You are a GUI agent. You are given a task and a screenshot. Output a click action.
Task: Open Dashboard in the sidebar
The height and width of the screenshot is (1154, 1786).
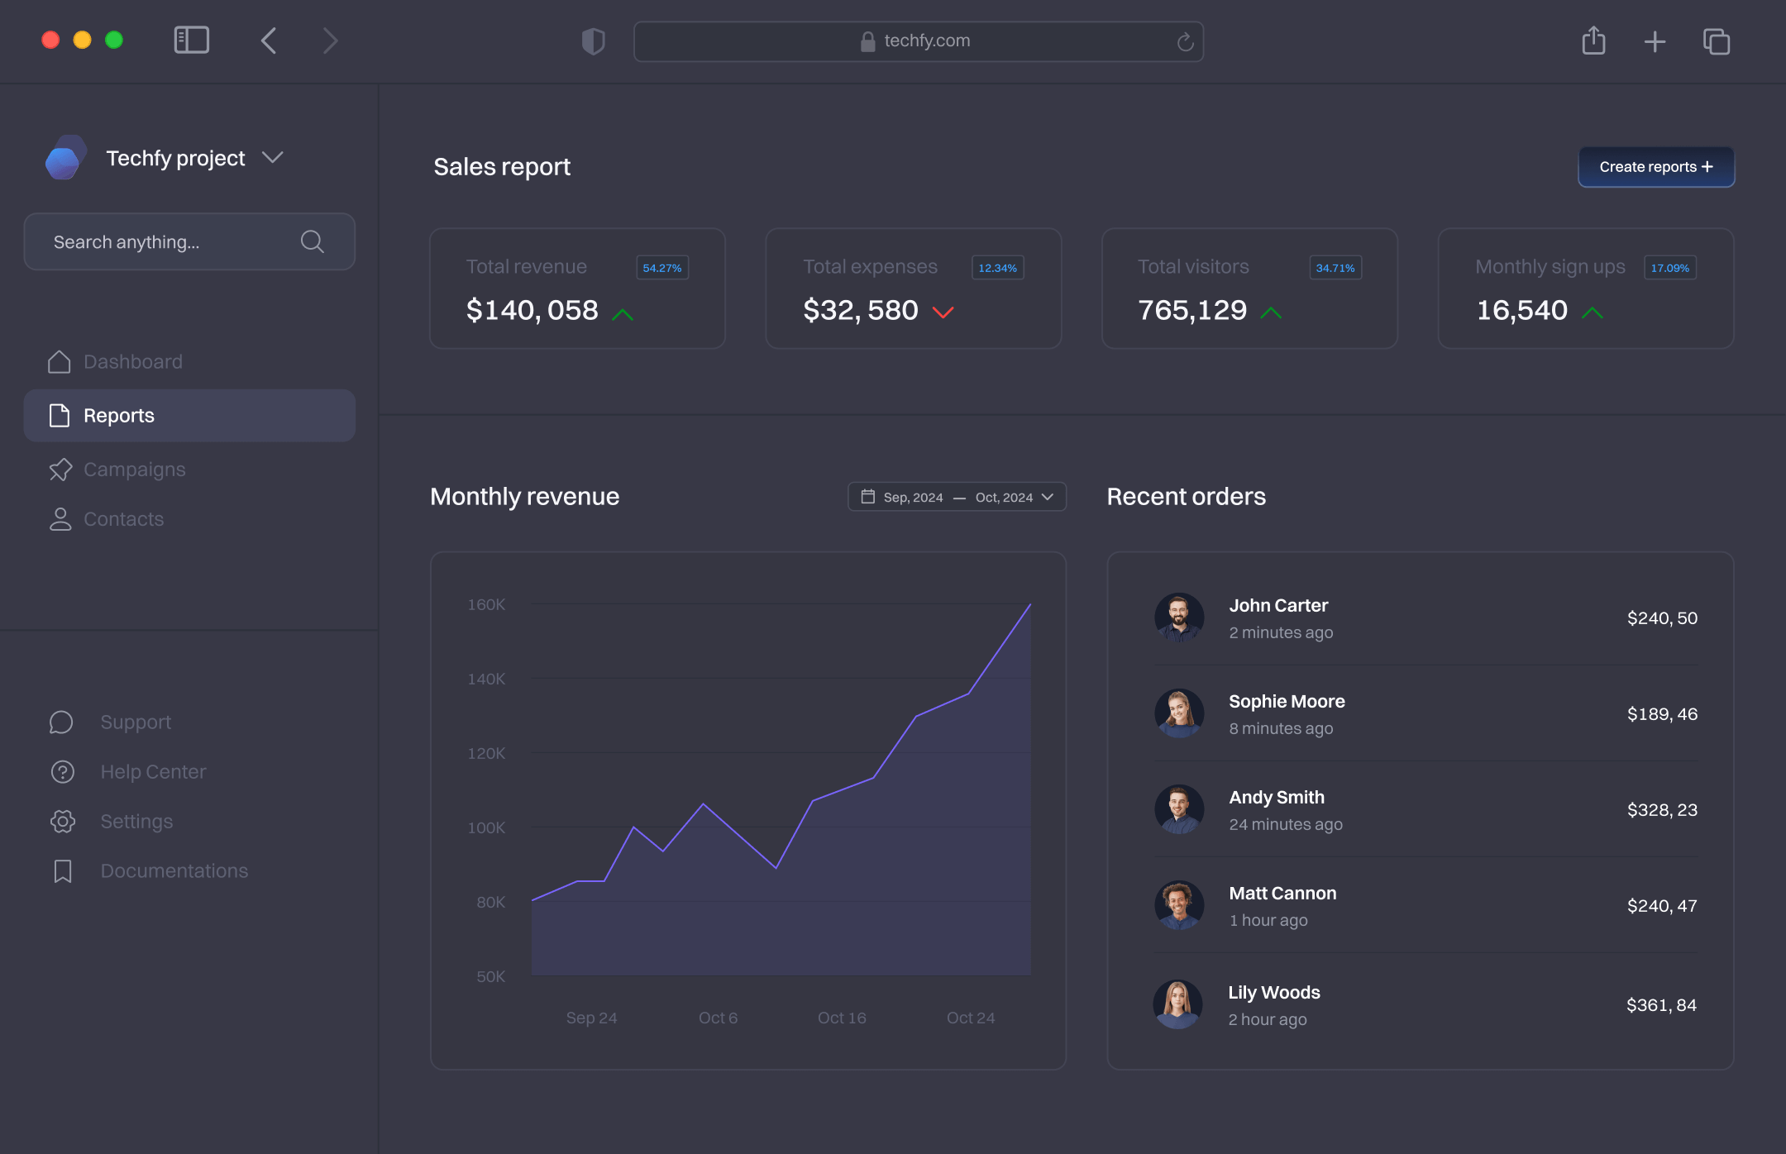(132, 361)
